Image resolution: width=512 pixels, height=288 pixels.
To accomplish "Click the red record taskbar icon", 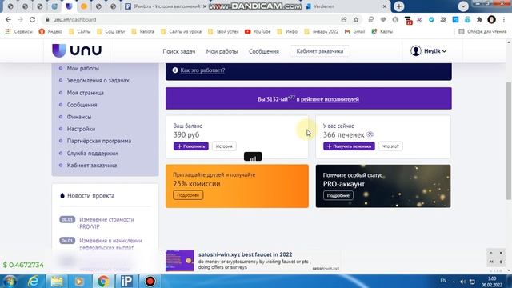I will (x=150, y=281).
